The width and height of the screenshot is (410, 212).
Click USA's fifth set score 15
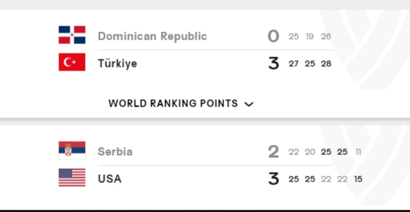pyautogui.click(x=358, y=179)
